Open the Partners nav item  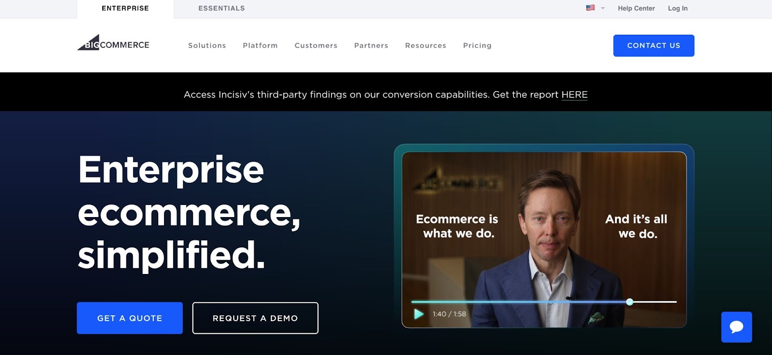coord(371,45)
